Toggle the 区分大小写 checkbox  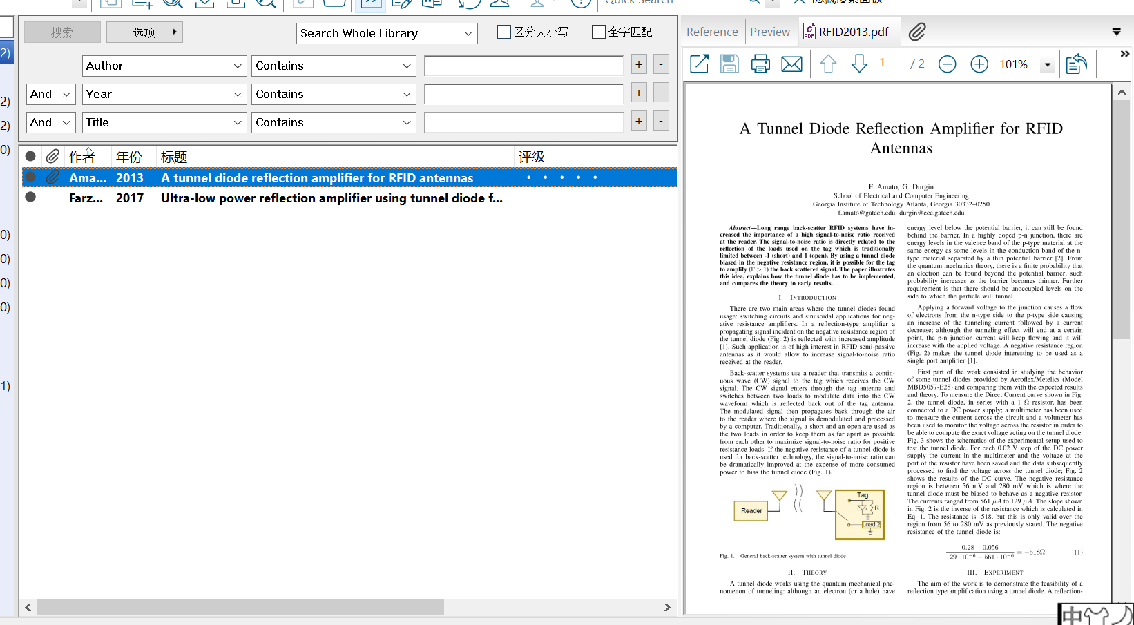pos(504,32)
